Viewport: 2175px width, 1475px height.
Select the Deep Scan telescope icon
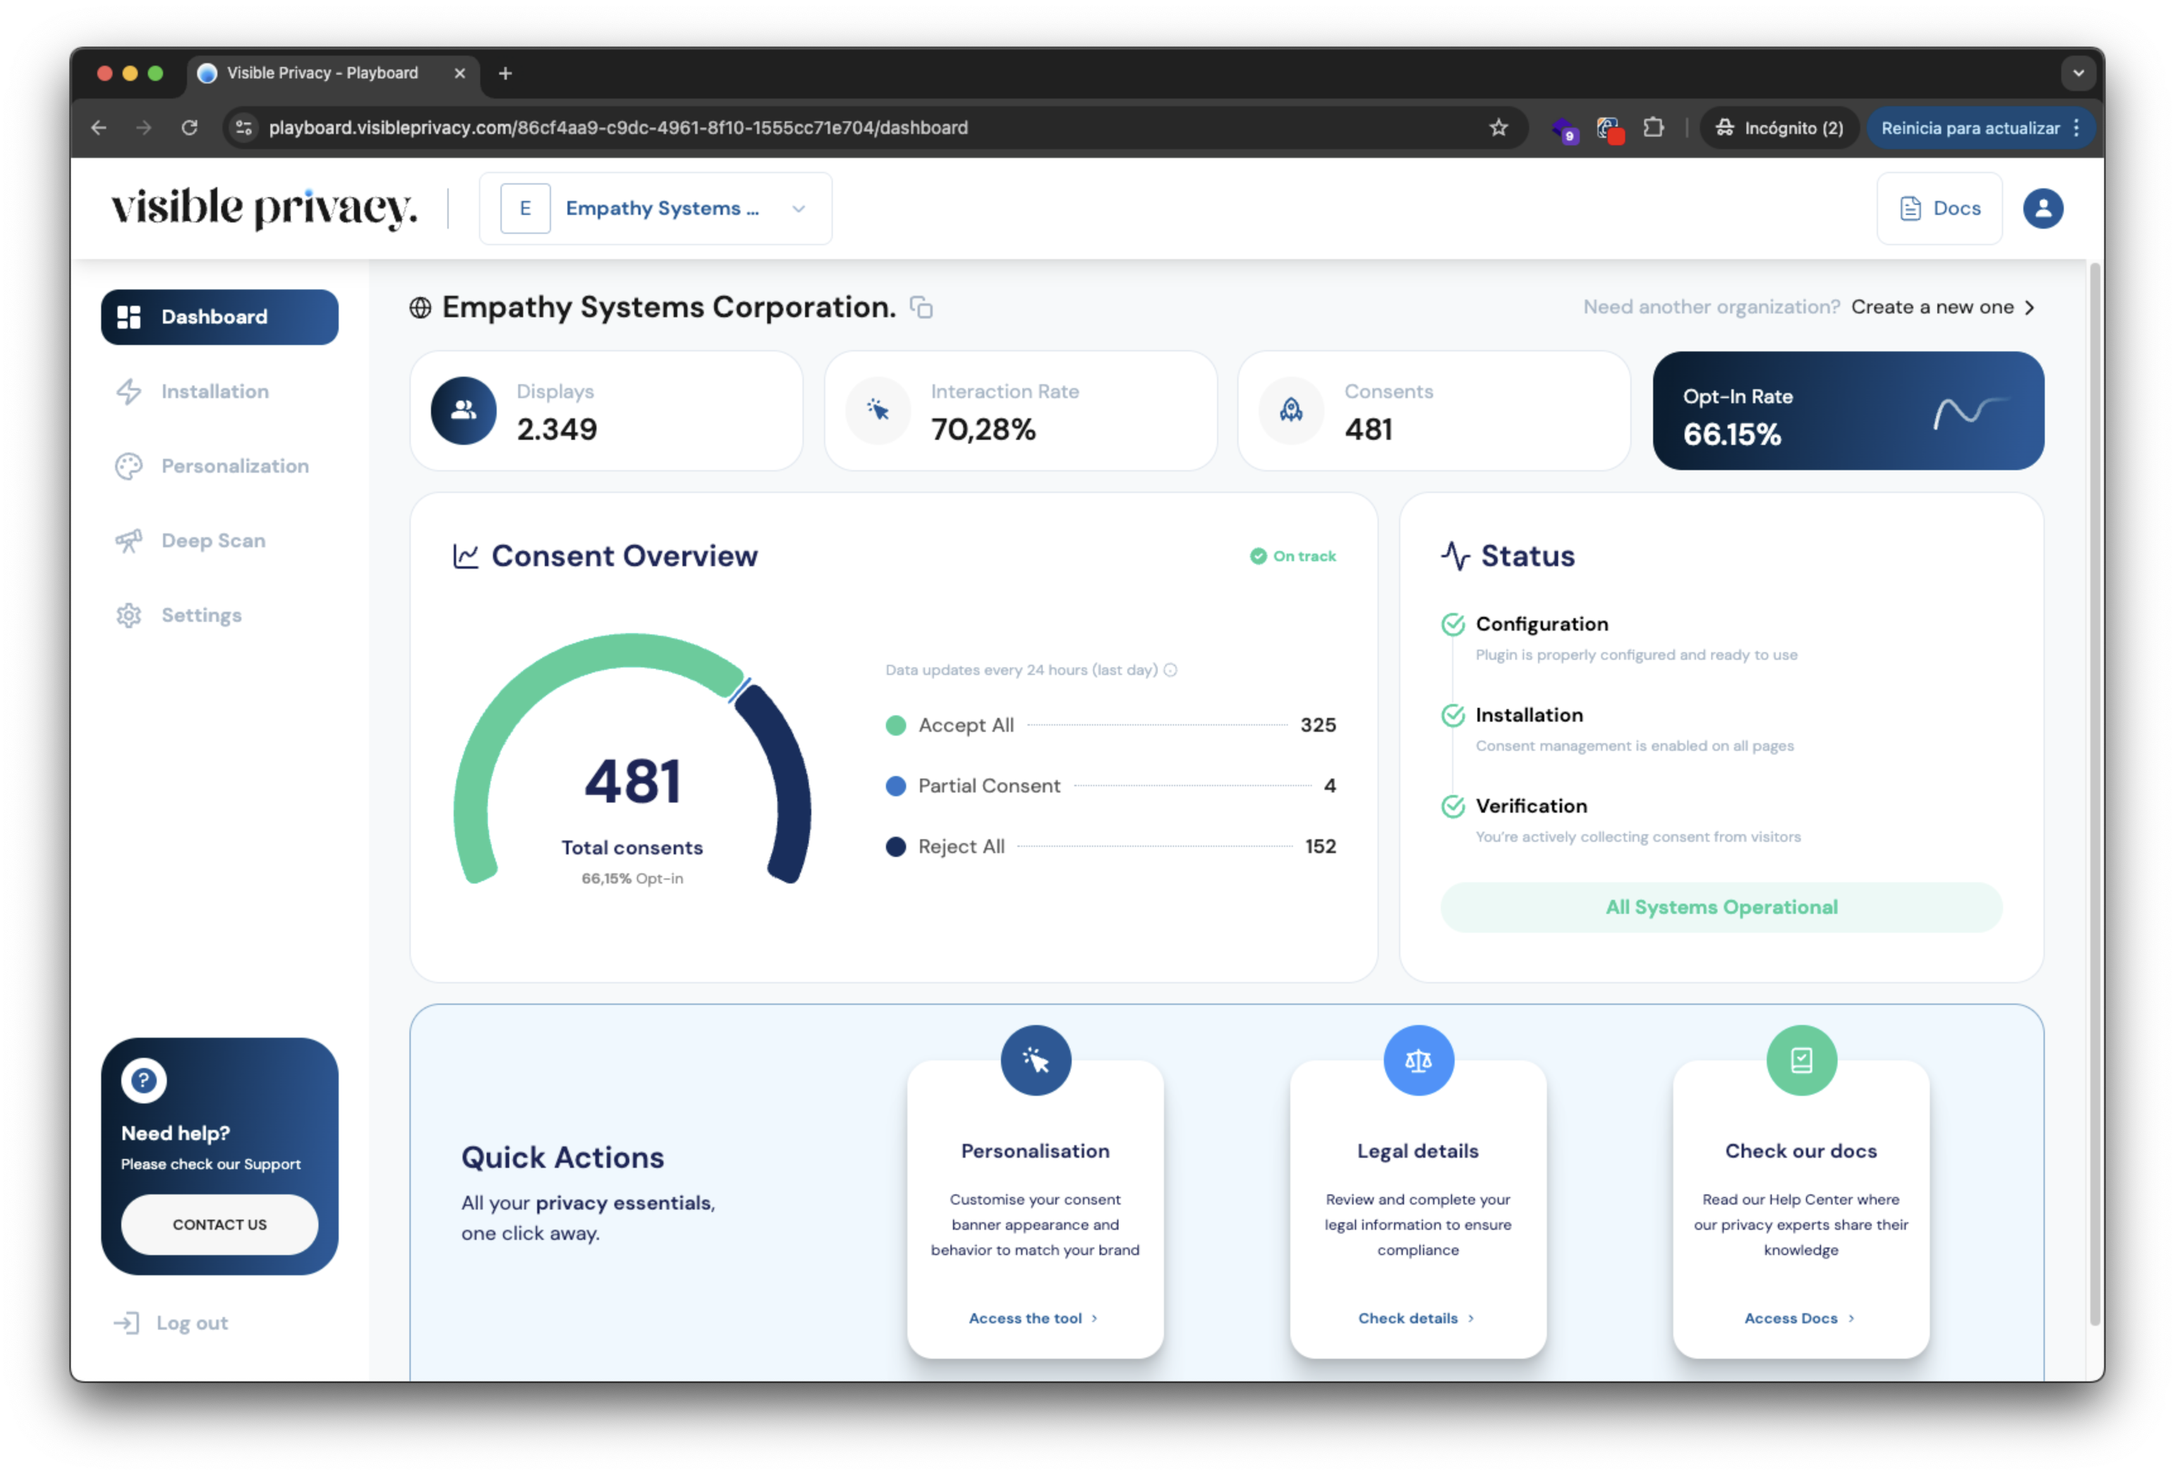(129, 540)
